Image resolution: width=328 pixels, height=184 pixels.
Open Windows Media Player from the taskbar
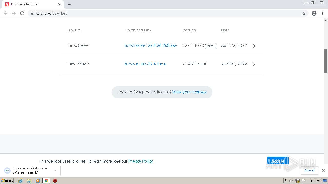tap(38, 181)
